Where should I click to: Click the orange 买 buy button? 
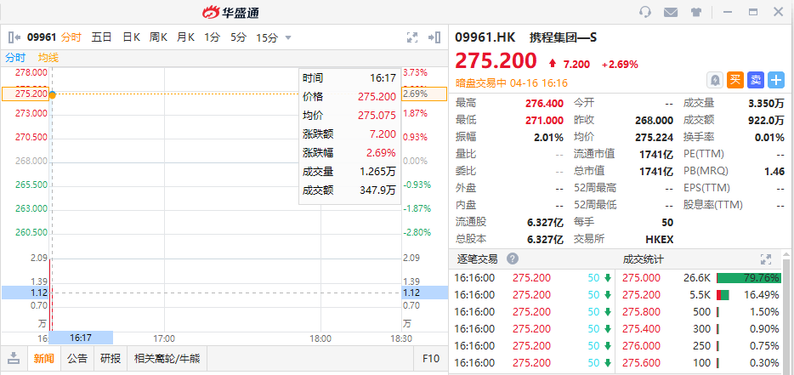(735, 80)
